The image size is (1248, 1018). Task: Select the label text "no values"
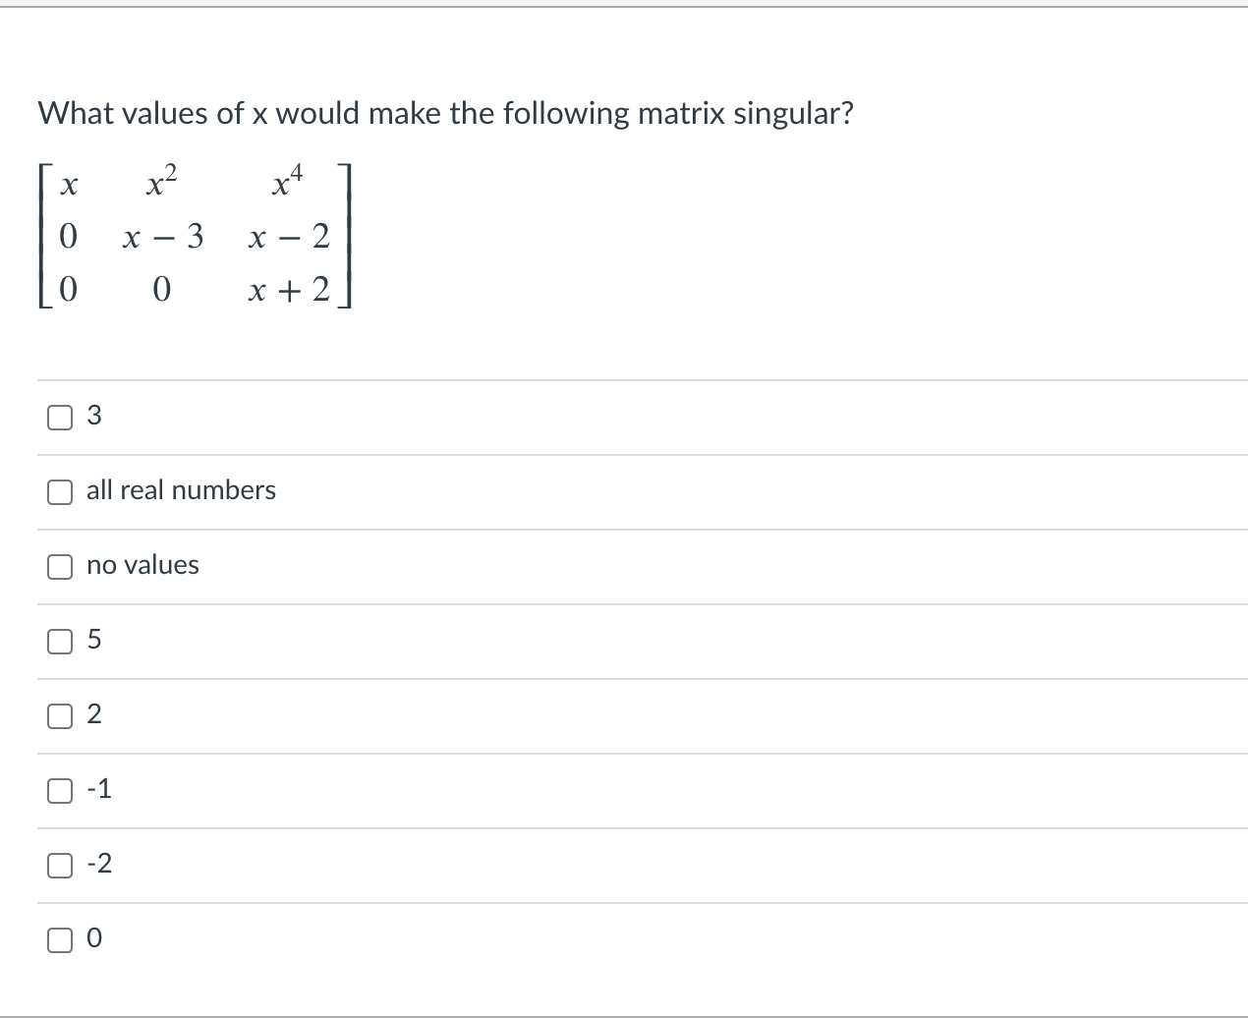[x=142, y=565]
